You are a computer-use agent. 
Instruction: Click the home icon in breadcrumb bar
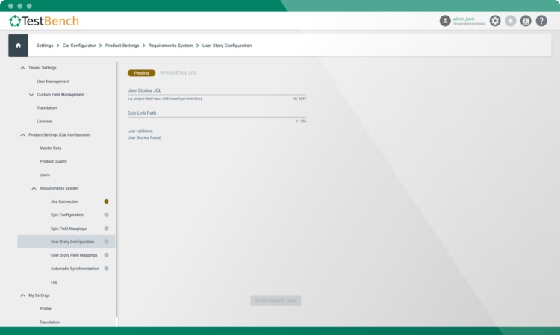click(18, 46)
